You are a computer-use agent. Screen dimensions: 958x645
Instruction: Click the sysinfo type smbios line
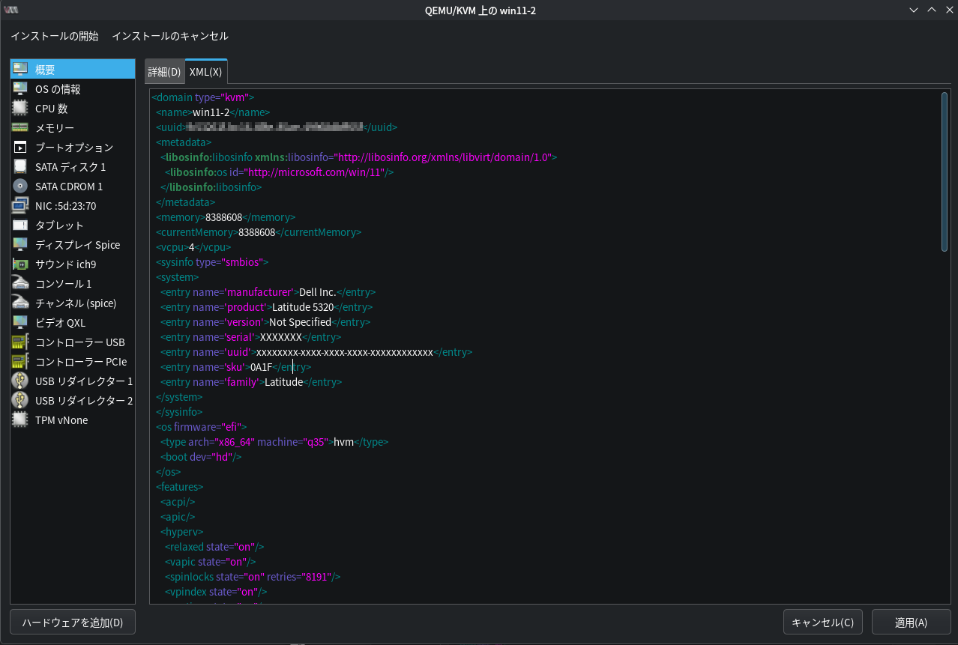[212, 262]
